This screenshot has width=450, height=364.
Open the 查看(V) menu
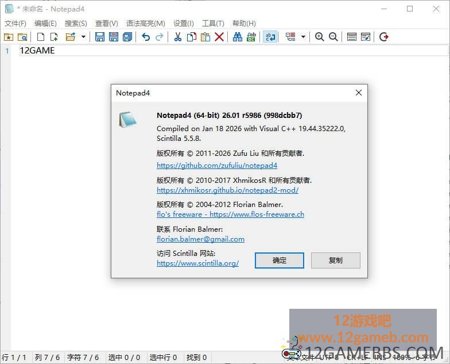pos(107,23)
